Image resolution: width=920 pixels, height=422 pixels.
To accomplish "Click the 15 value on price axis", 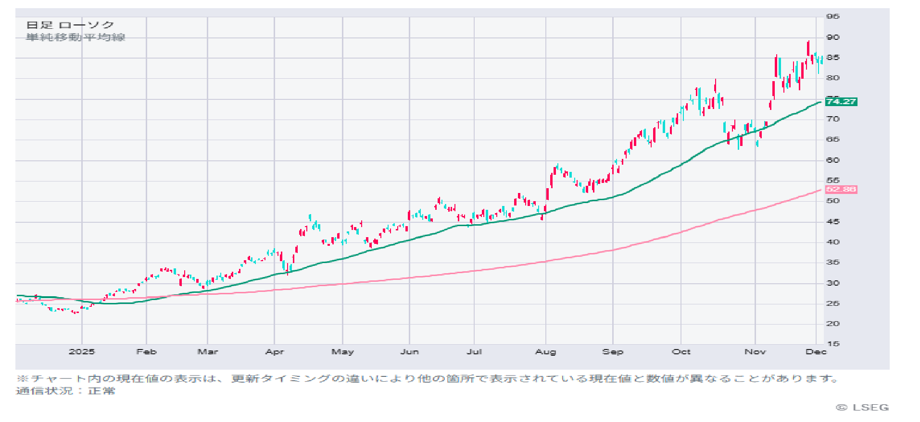I will (833, 344).
